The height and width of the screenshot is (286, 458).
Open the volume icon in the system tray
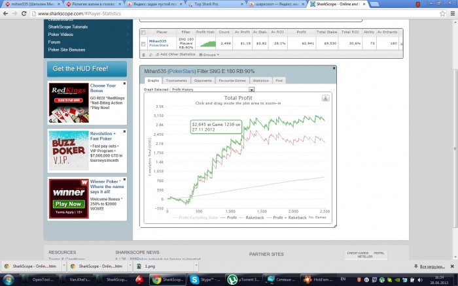[x=420, y=280]
